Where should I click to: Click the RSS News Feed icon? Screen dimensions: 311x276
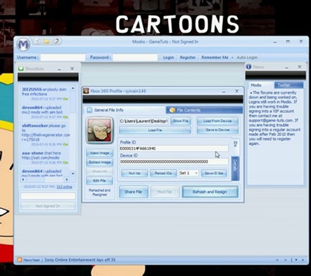click(20, 260)
